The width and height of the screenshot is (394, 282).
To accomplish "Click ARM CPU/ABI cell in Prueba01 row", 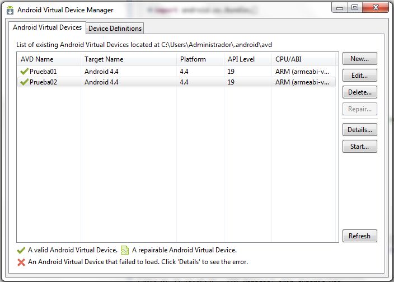I will 302,72.
